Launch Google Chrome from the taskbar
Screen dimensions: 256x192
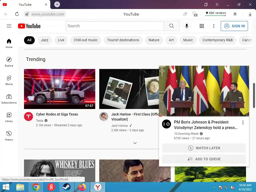(x=36, y=187)
